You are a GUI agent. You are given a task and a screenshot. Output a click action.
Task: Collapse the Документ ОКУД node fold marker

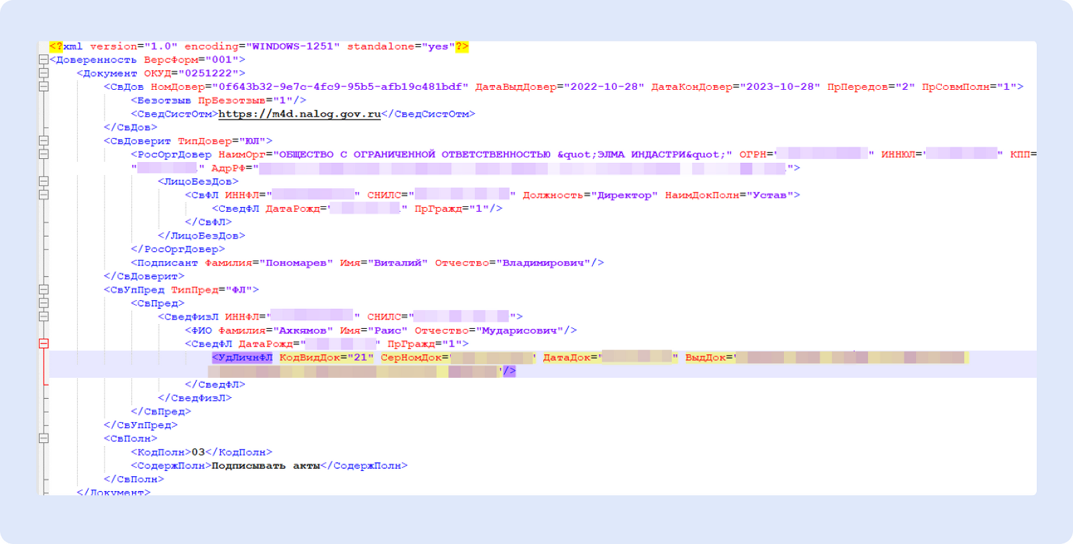click(44, 73)
